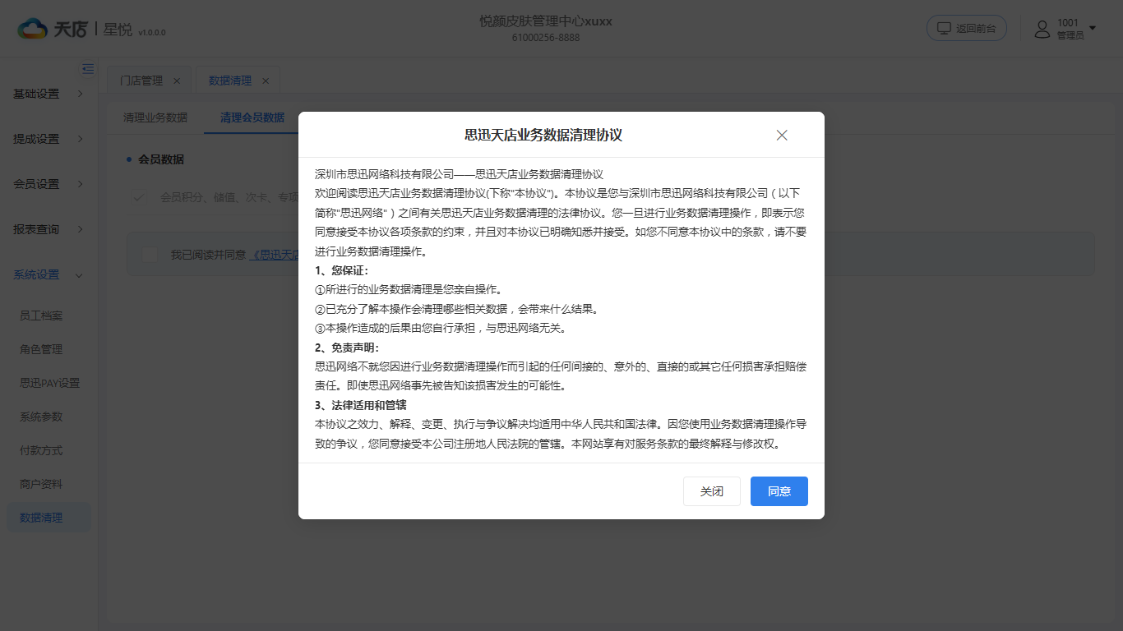Switch to the 门店管理 tab
The width and height of the screenshot is (1123, 631).
(x=141, y=81)
